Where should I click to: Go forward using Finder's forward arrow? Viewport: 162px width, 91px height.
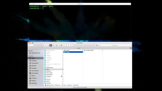tap(32, 45)
